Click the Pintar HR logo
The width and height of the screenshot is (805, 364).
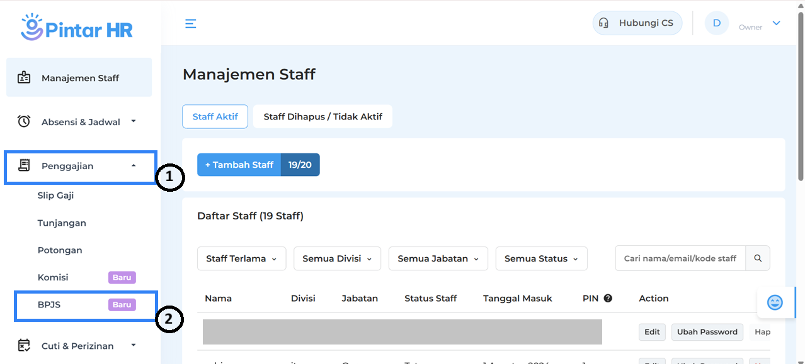77,28
